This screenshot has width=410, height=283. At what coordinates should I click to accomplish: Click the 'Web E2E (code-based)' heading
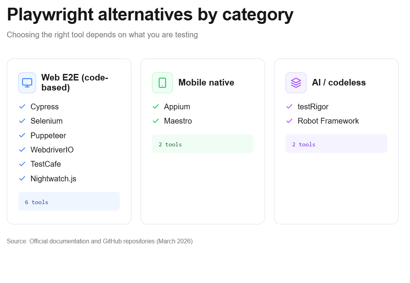75,82
